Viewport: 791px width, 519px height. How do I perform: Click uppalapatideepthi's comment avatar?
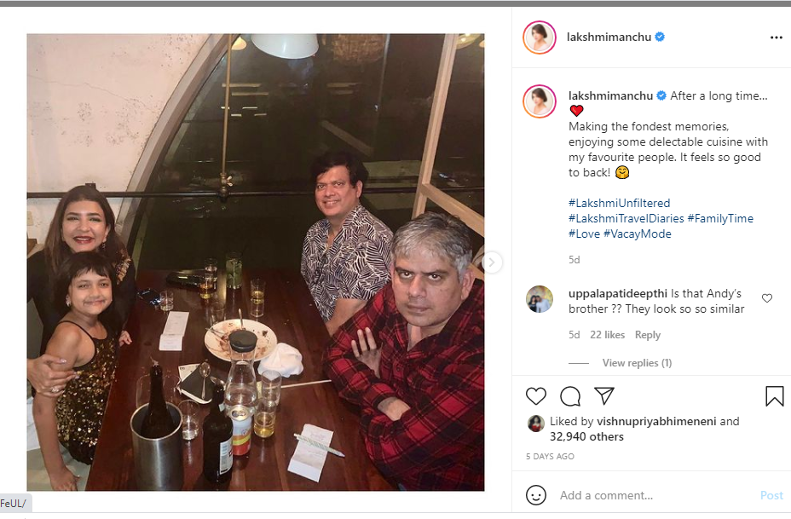point(539,299)
